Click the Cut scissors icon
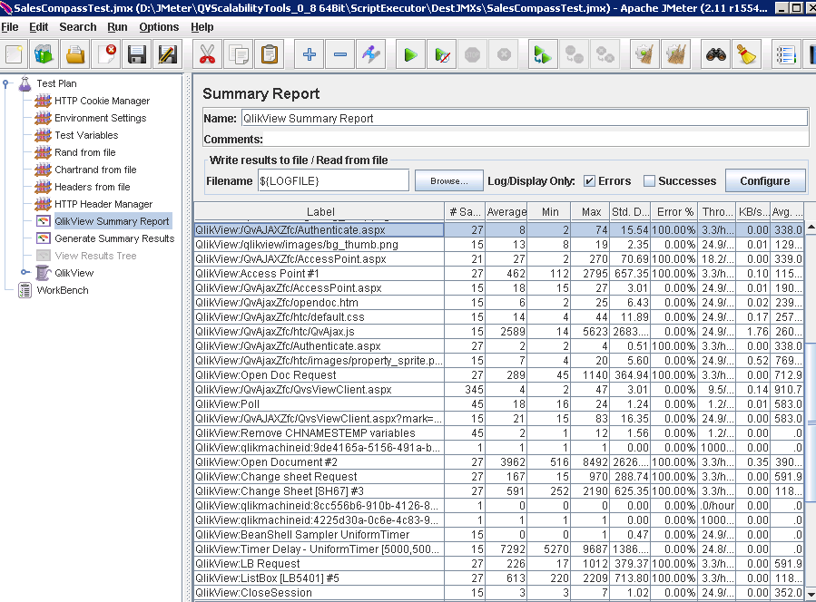 point(208,55)
